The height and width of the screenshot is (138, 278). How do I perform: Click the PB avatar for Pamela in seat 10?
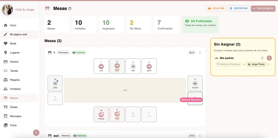(x=101, y=115)
